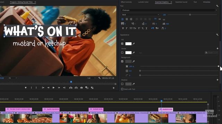Pick Stroke color with eyedropper
The image size is (222, 124).
(134, 53)
